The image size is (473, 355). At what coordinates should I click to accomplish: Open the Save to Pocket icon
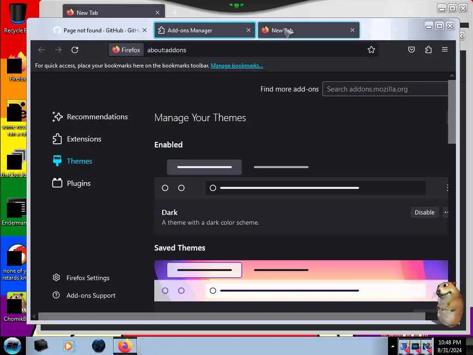coord(412,49)
